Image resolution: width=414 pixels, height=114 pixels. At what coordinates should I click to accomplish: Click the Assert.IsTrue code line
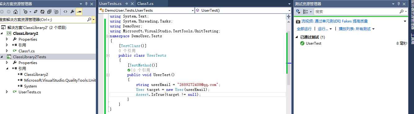tap(169, 95)
